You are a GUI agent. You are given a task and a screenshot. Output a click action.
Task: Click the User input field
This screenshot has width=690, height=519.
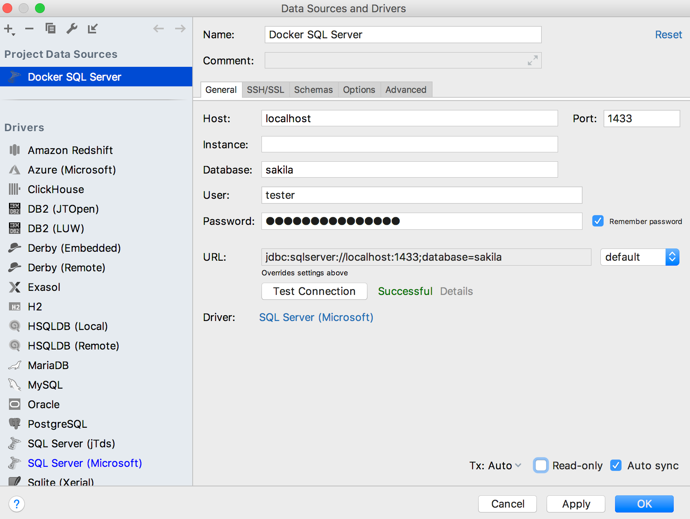[422, 195]
